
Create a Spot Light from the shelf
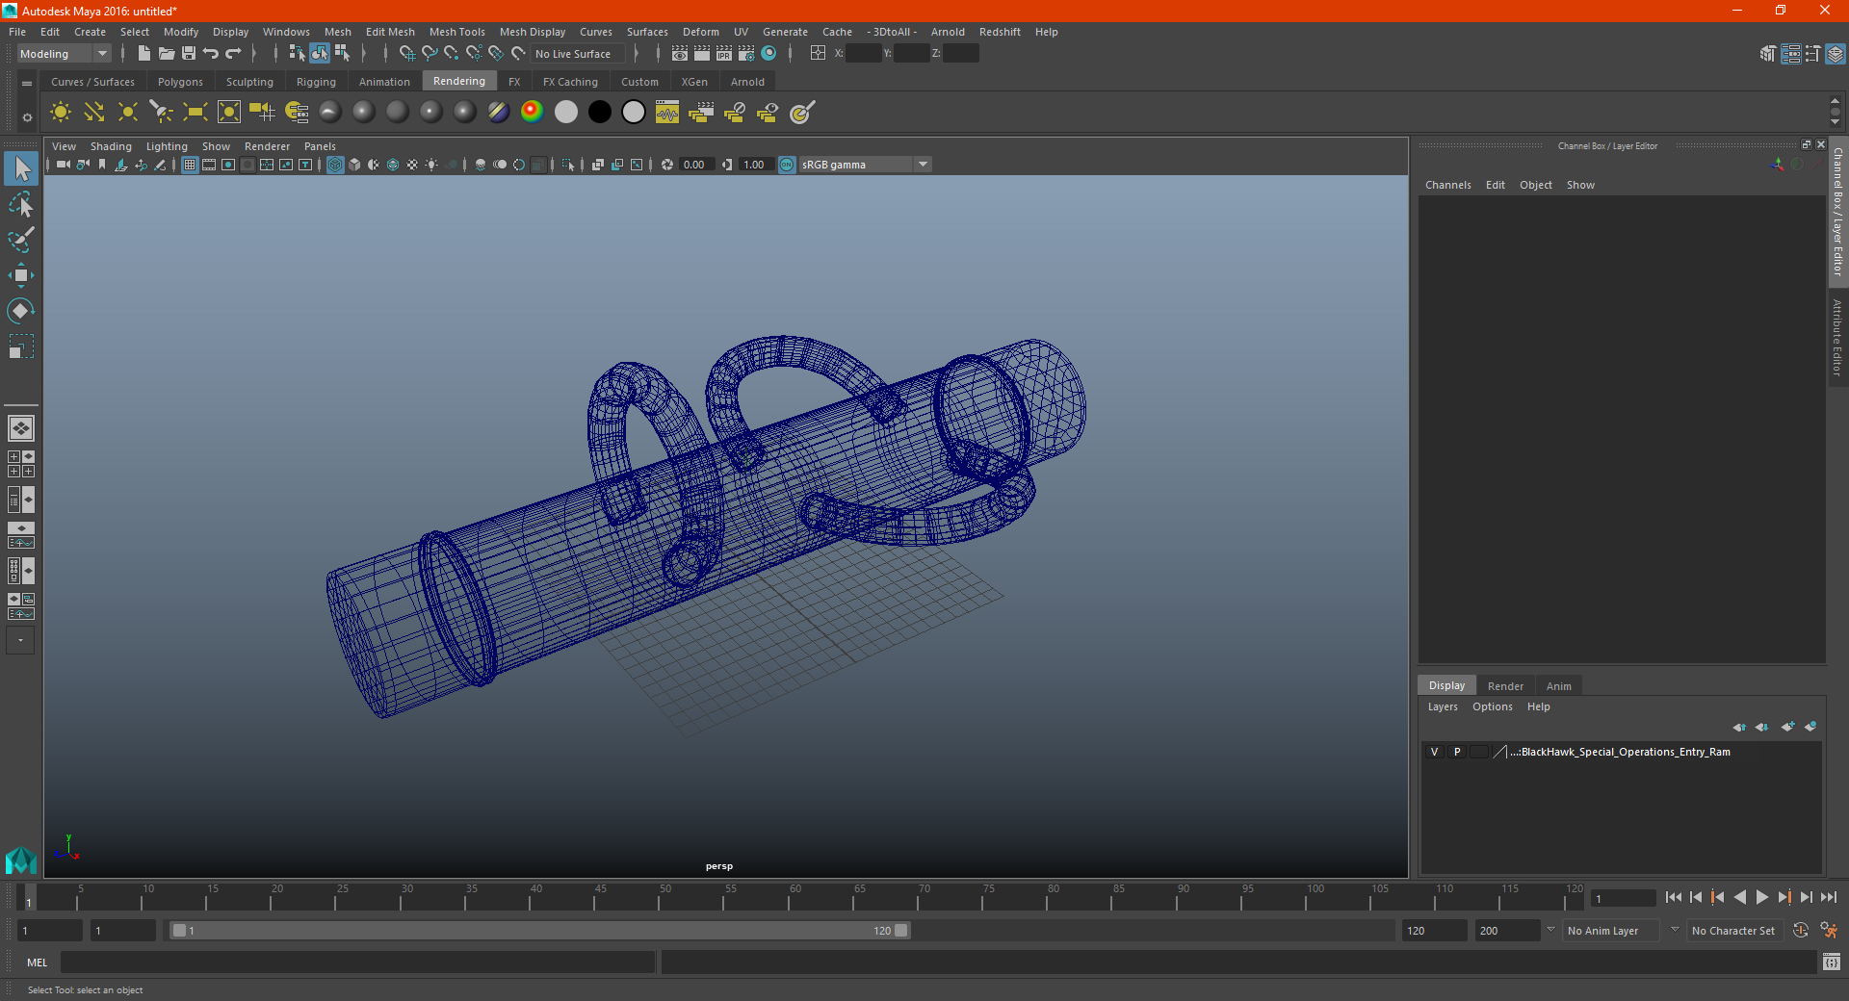pos(162,113)
